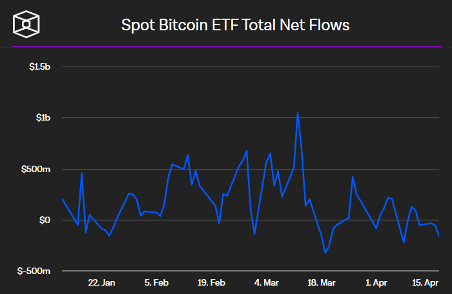
Task: Click the highest peak above $1b
Action: point(298,113)
